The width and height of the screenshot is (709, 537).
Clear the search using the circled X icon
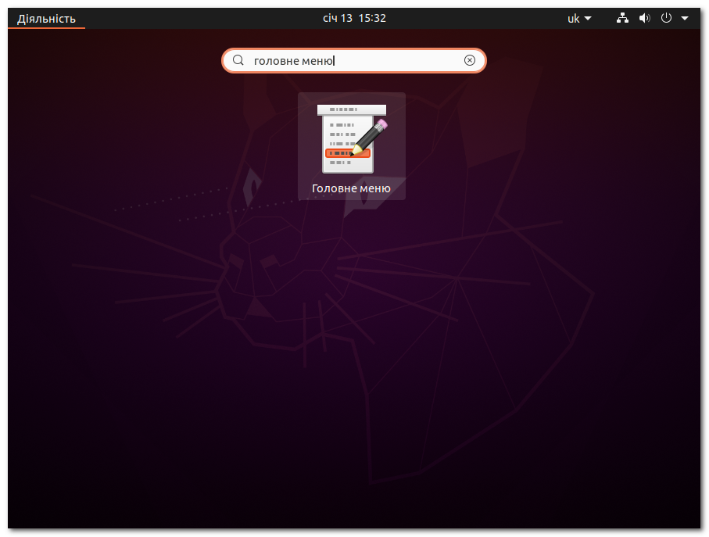pos(469,59)
